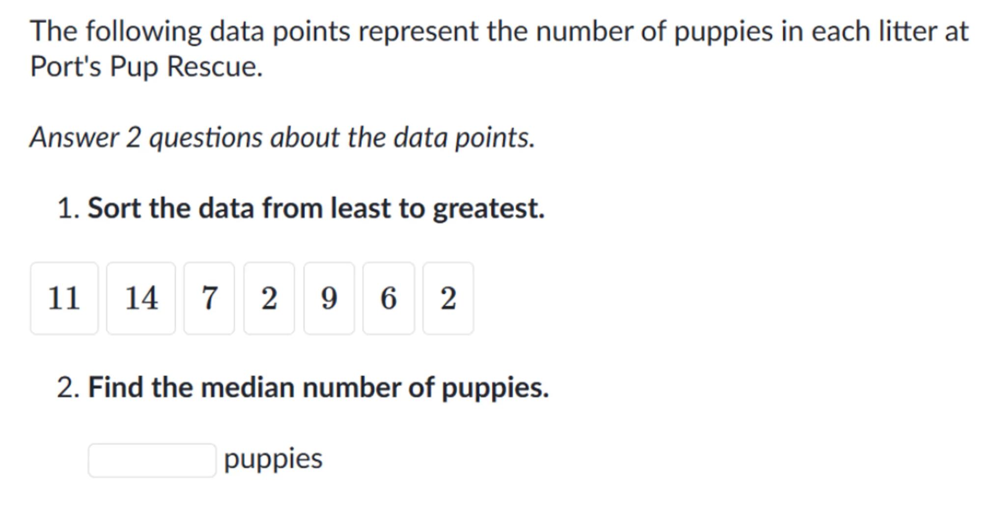The image size is (1006, 528).
Task: Click the "puppies" label beside the input
Action: pyautogui.click(x=273, y=459)
